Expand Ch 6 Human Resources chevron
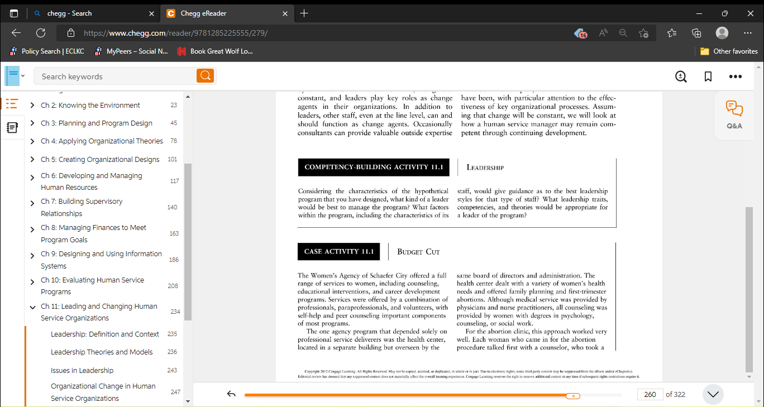 tap(32, 177)
